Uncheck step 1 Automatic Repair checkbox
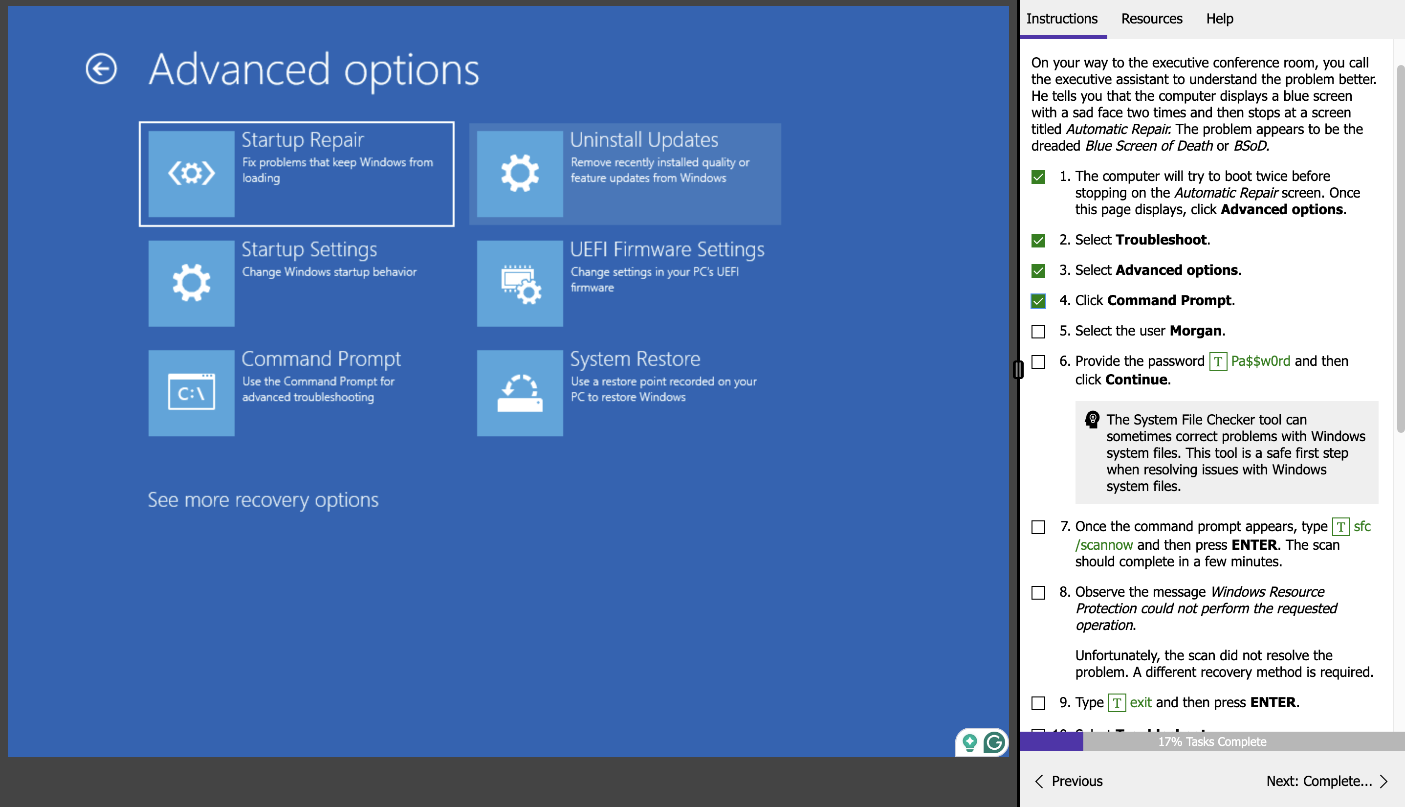The width and height of the screenshot is (1405, 807). (x=1038, y=177)
